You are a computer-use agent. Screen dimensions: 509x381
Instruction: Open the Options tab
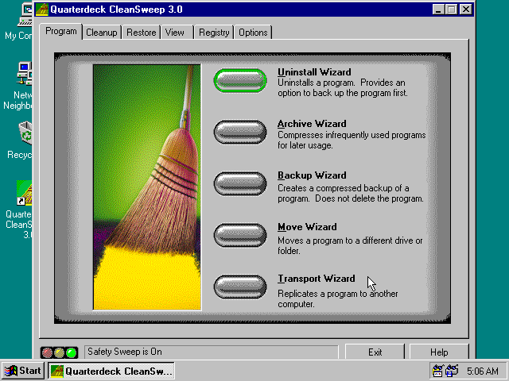click(253, 33)
